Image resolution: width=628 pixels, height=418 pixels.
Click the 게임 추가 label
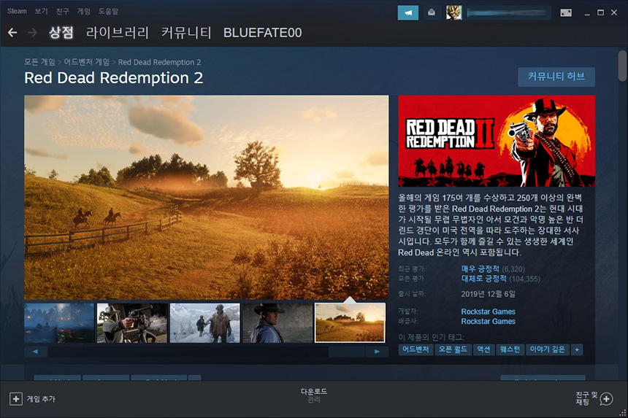point(41,399)
